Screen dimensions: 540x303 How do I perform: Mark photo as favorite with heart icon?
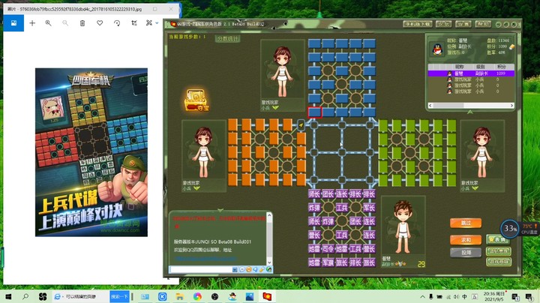pos(100,23)
